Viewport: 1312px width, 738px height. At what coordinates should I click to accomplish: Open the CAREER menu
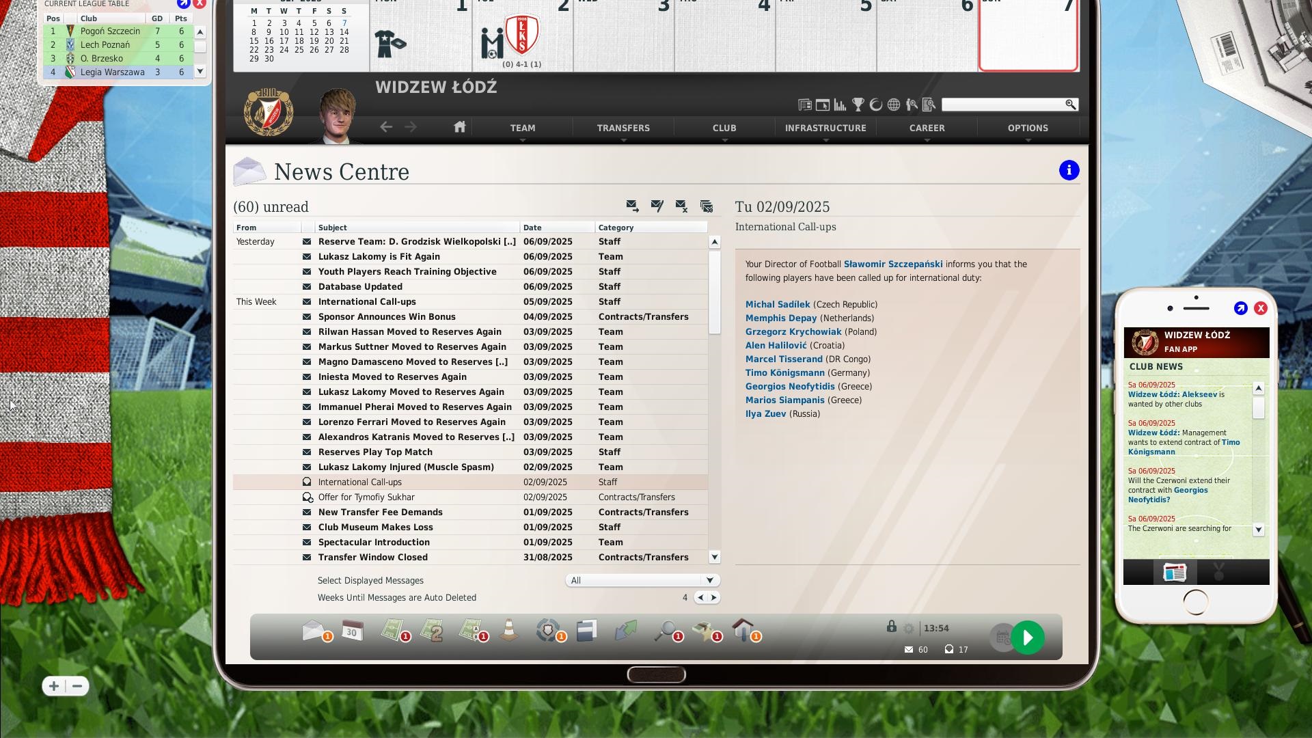927,128
